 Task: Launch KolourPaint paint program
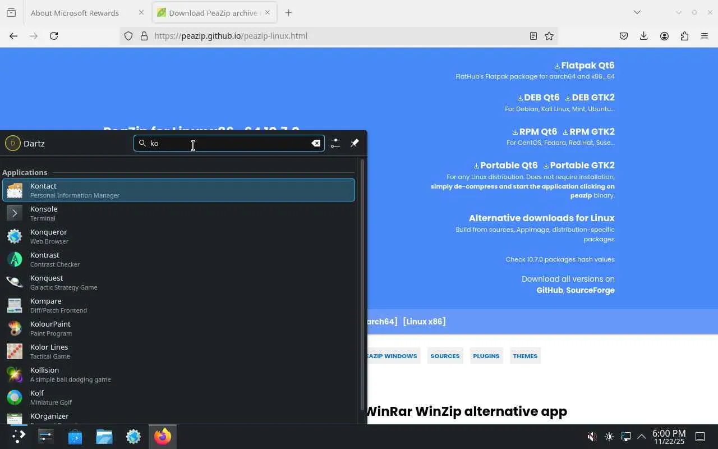[178, 328]
